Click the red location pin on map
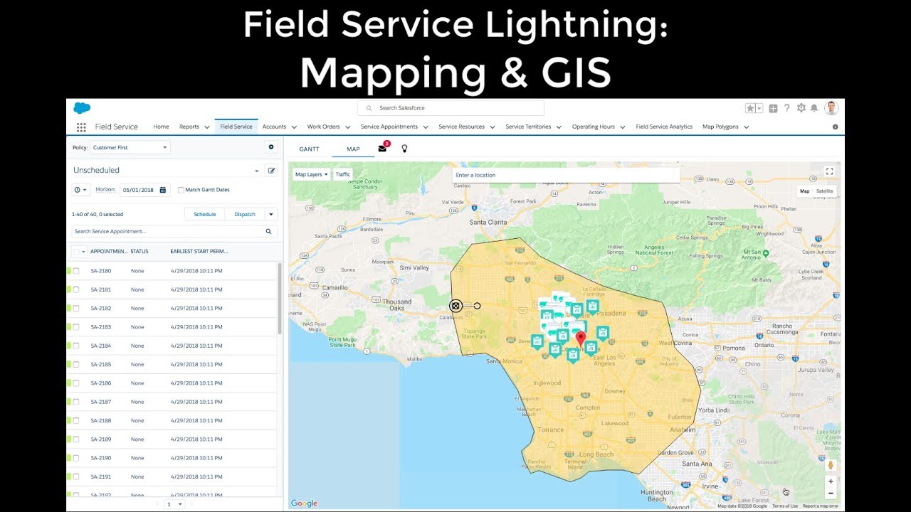911x512 pixels. point(580,338)
